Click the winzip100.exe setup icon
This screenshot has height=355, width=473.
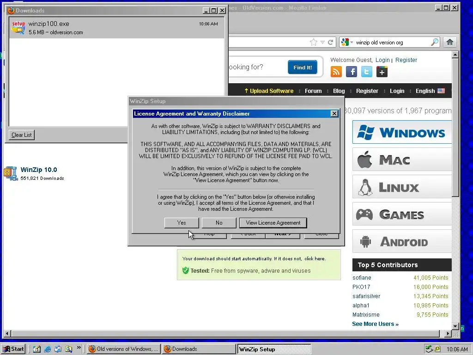coord(18,27)
